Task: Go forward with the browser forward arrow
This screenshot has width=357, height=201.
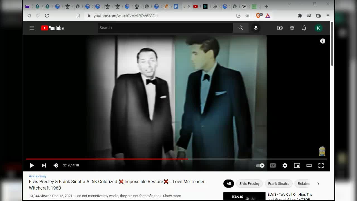Action: pos(38,16)
